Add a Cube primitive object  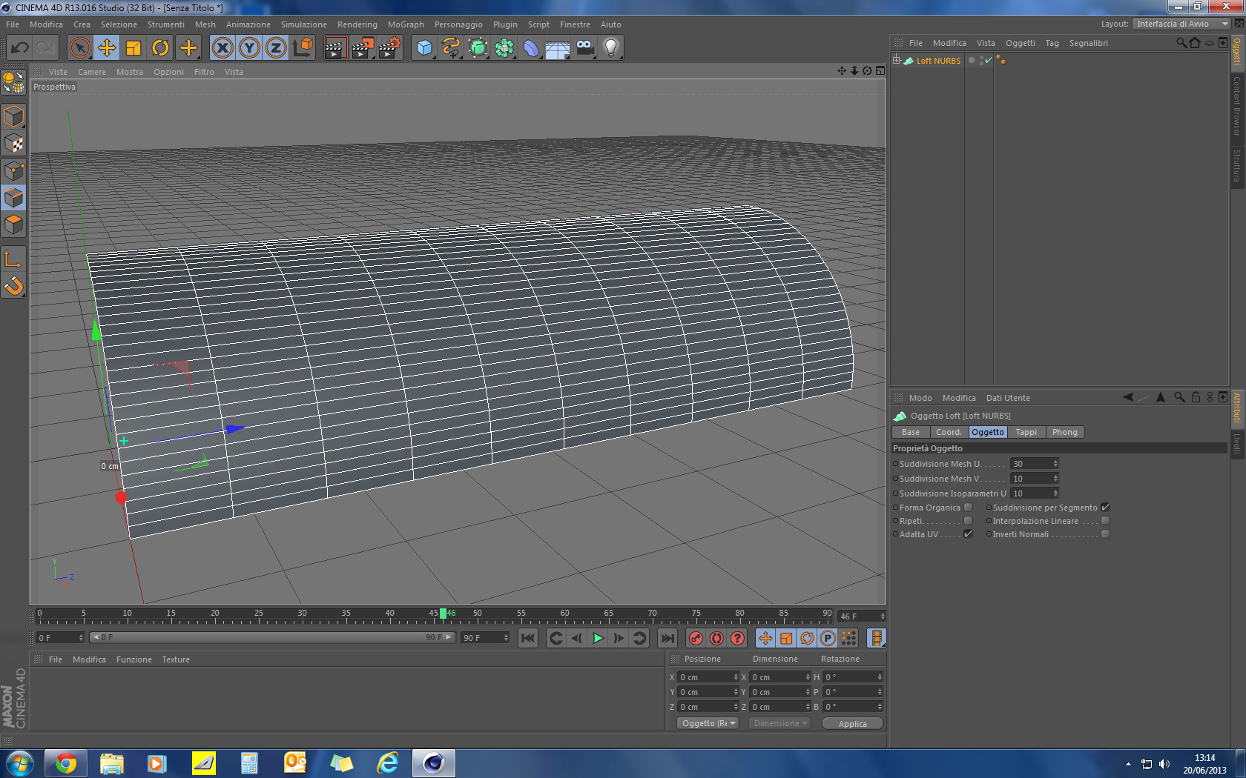tap(424, 48)
